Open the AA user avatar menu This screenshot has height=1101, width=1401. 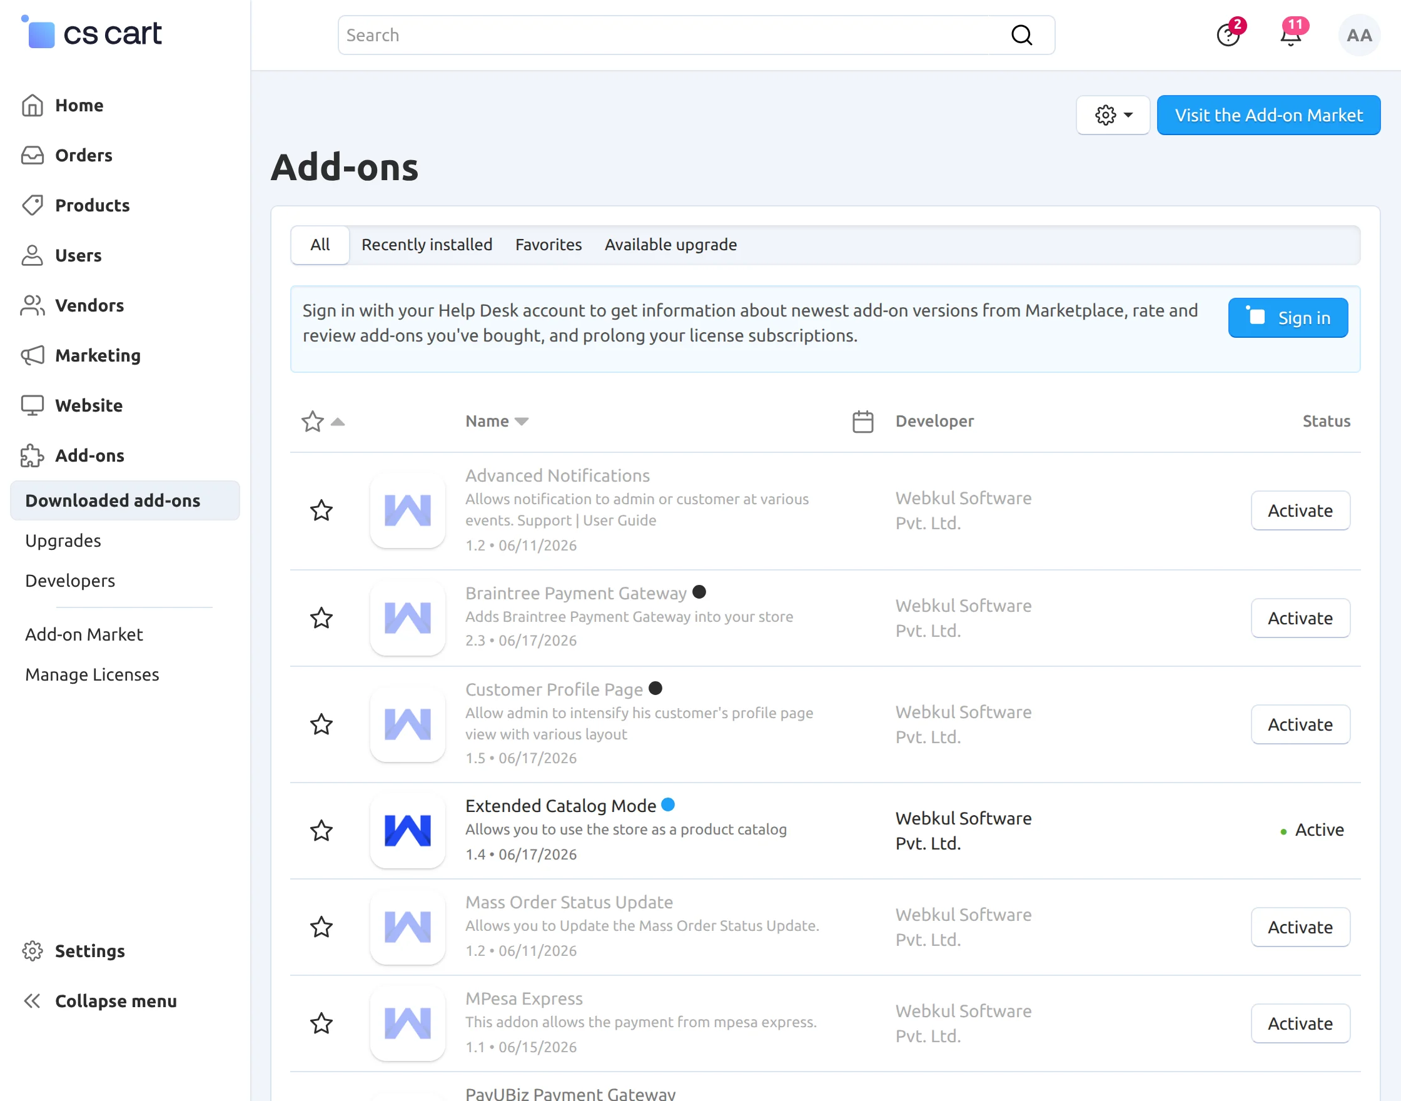1359,35
